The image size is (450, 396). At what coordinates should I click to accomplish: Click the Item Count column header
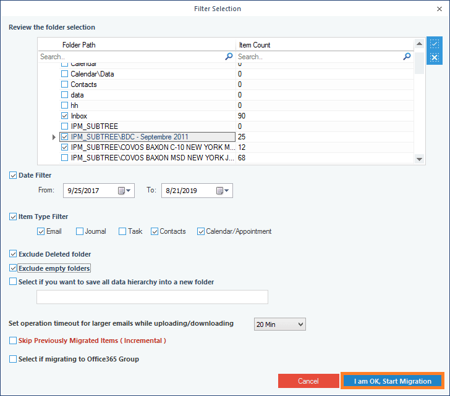tap(254, 45)
